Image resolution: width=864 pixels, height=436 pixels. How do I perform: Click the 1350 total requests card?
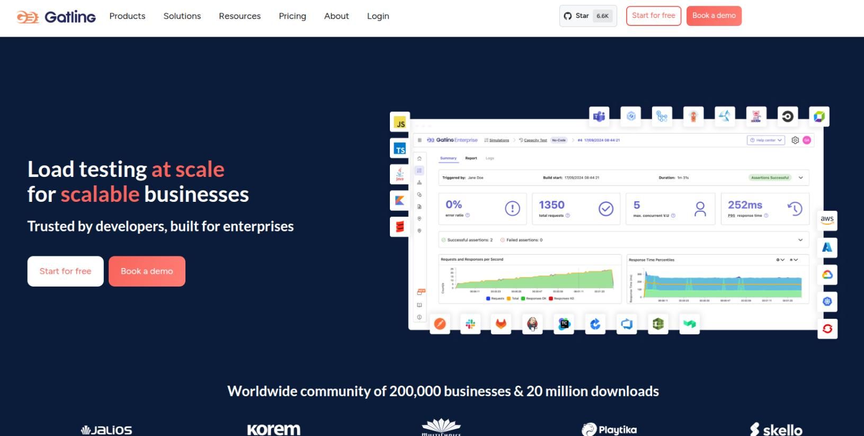coord(576,209)
